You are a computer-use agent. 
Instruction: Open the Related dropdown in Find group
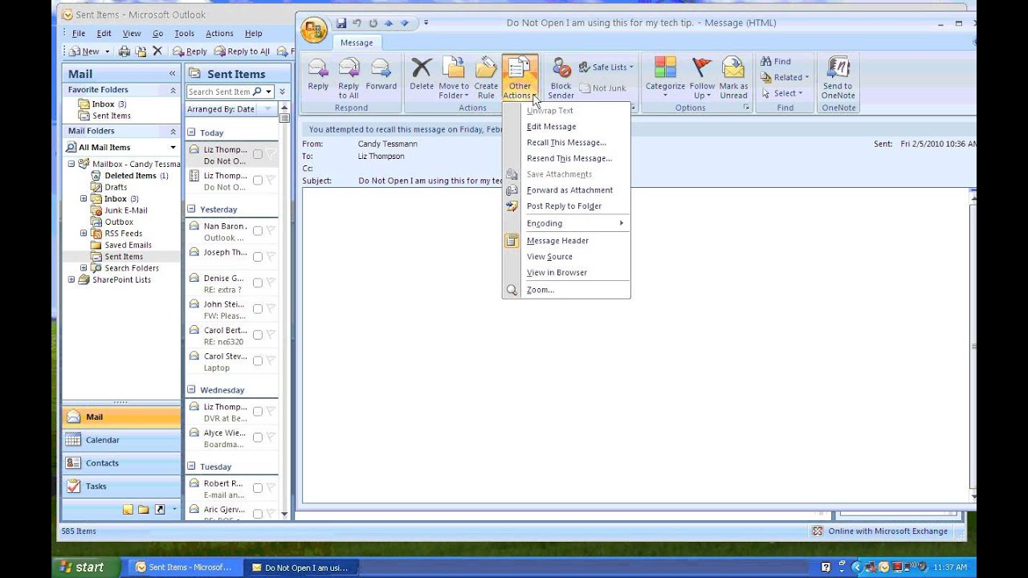[785, 77]
